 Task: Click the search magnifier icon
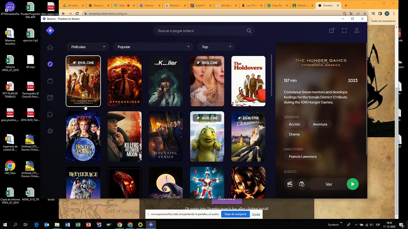[249, 31]
